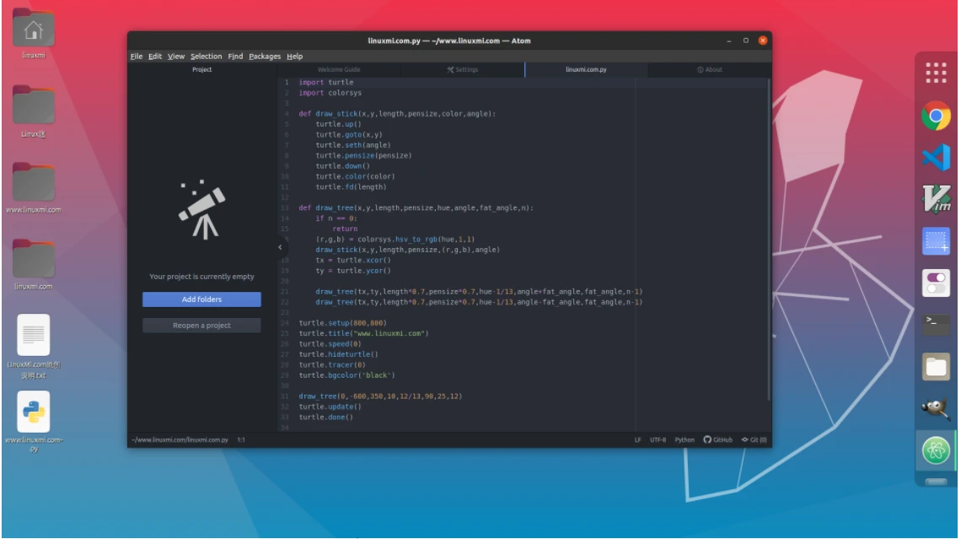Collapse the editor panel with the left chevron
Image resolution: width=961 pixels, height=539 pixels.
pos(278,248)
